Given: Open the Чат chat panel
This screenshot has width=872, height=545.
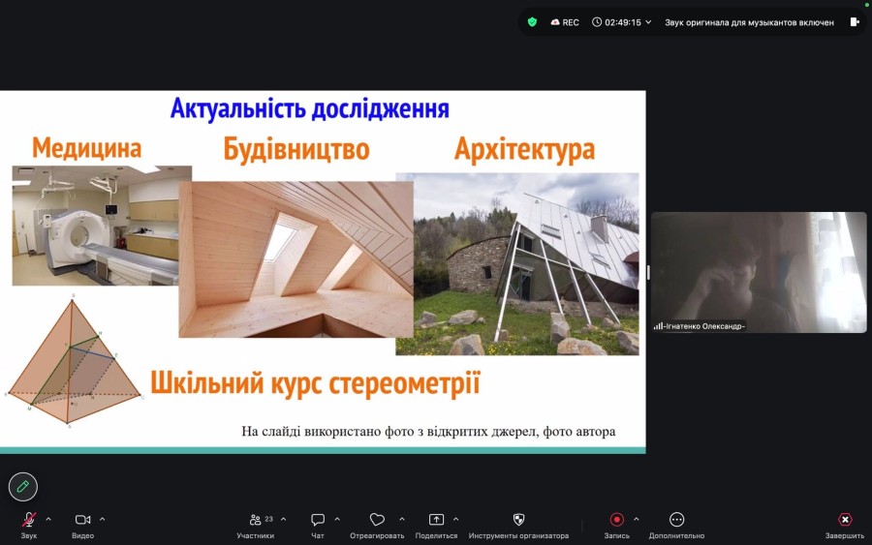Looking at the screenshot, I should (318, 525).
